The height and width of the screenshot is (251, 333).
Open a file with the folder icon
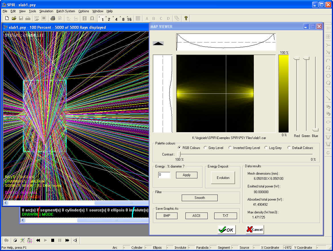[x=14, y=18]
